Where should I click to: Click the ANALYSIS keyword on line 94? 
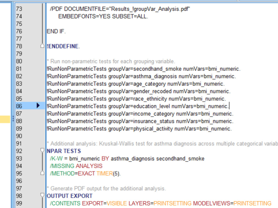click(89, 166)
